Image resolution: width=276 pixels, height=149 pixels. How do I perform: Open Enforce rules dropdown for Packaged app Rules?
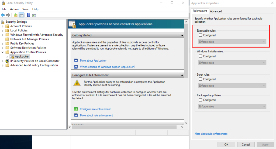click(232, 106)
